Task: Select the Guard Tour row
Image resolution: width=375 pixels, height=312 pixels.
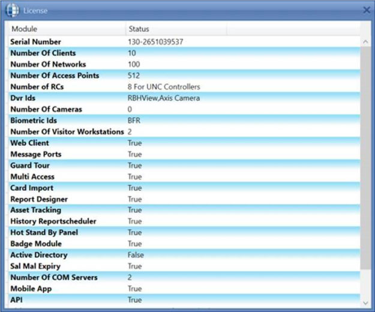Action: coord(30,165)
